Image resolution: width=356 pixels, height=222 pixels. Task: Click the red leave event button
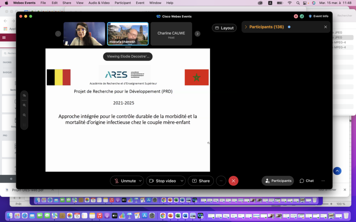click(233, 181)
